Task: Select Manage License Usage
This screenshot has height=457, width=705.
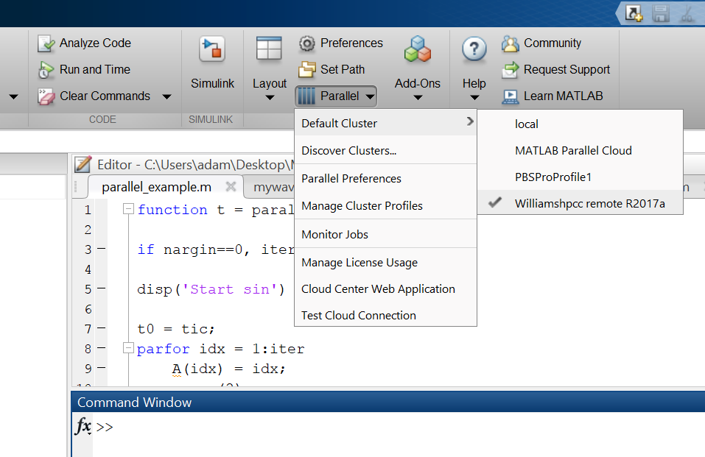Action: coord(385,263)
